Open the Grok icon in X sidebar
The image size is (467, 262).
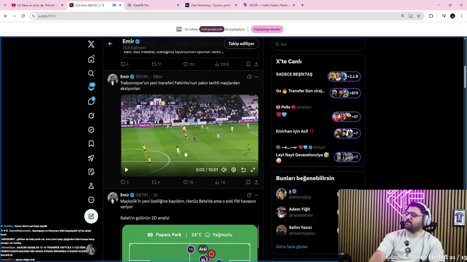point(91,116)
